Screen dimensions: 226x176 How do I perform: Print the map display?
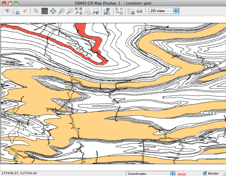[140, 11]
